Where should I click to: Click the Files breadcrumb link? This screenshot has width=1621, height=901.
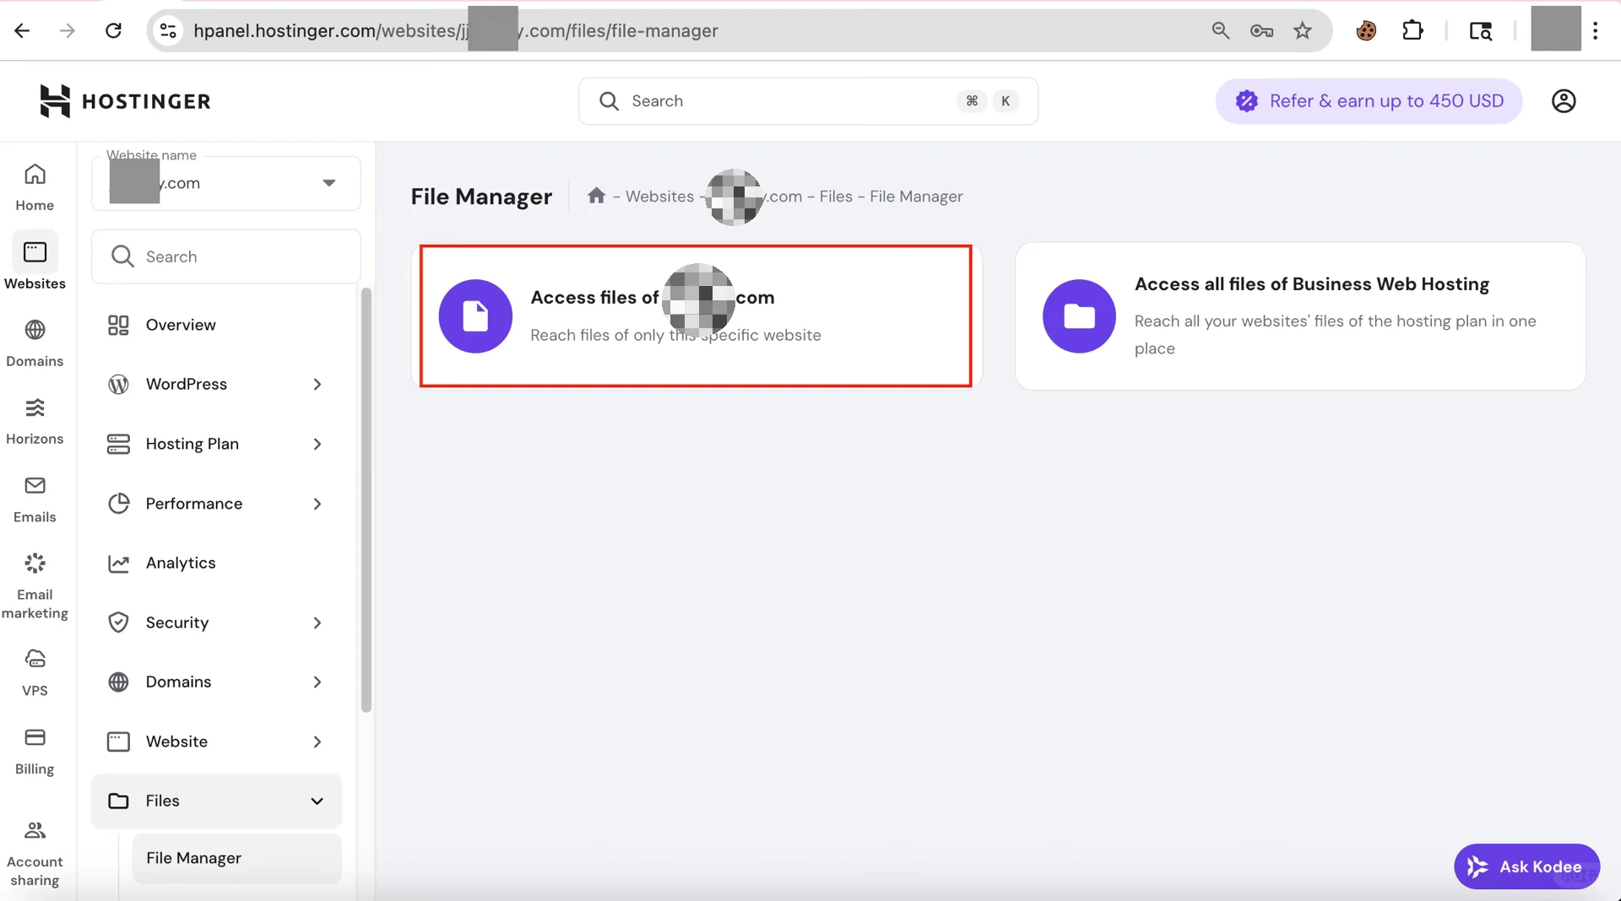[836, 197]
